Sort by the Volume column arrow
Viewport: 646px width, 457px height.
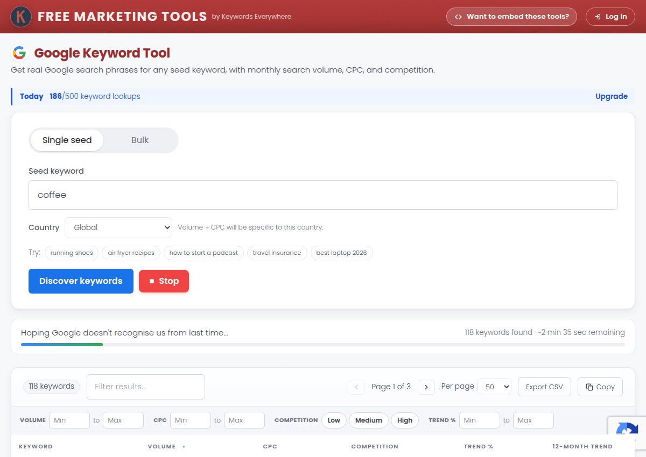pos(184,447)
